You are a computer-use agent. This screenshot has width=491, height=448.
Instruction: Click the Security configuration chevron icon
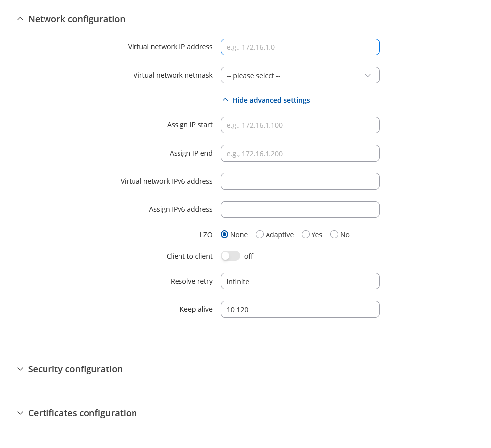tap(20, 369)
